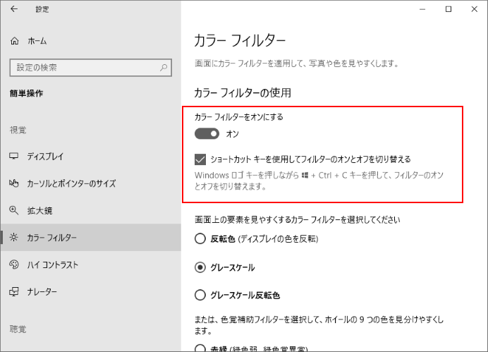
Task: Click the オン label next to toggle
Action: (x=232, y=134)
